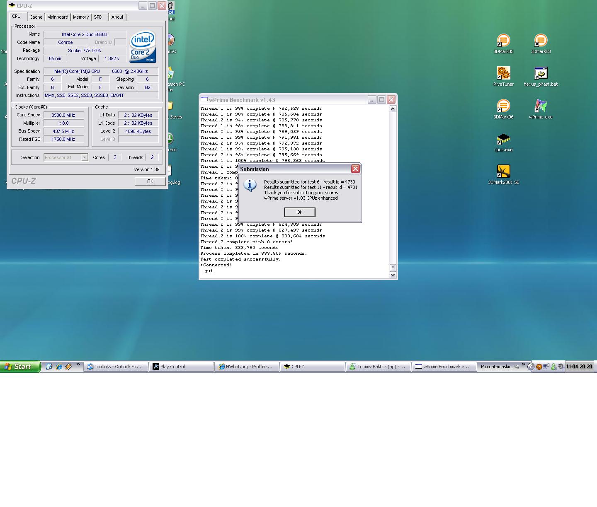Open the 3DMark03 desktop shortcut
The width and height of the screenshot is (597, 507).
point(541,43)
